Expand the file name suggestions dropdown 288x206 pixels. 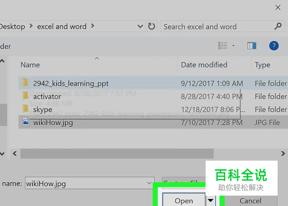coord(149,183)
